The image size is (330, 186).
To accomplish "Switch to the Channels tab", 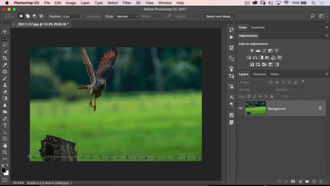I will 259,74.
